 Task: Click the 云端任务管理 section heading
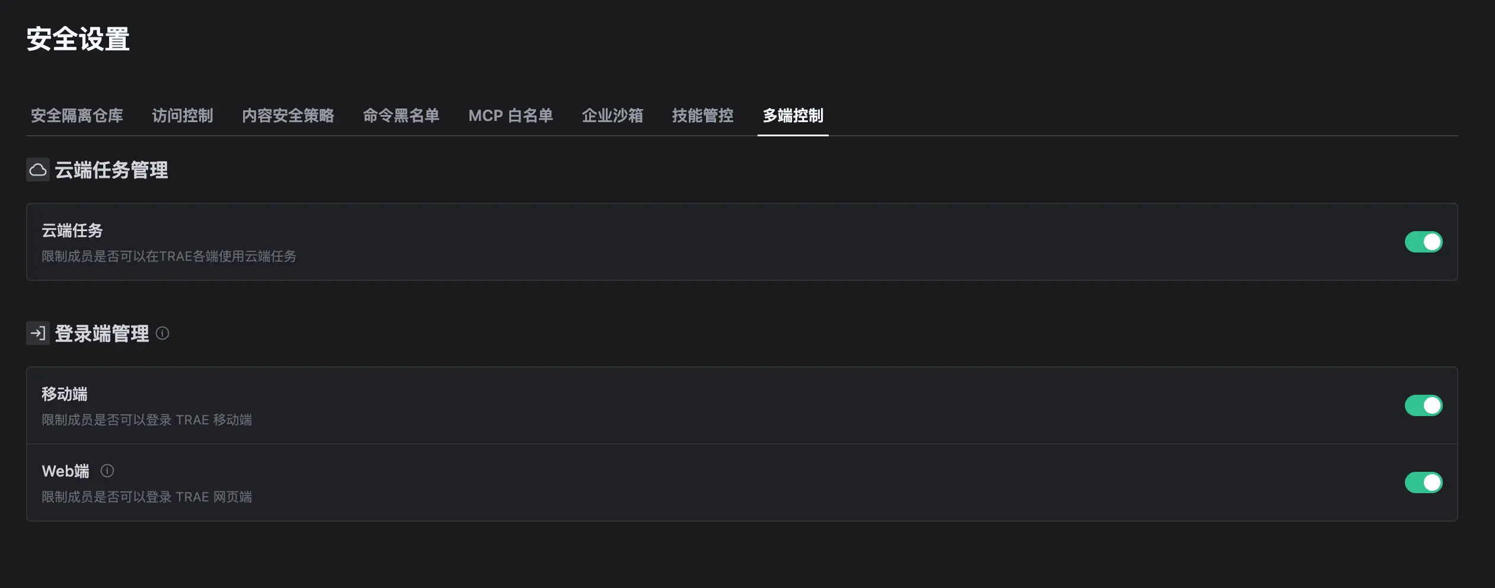click(x=111, y=171)
